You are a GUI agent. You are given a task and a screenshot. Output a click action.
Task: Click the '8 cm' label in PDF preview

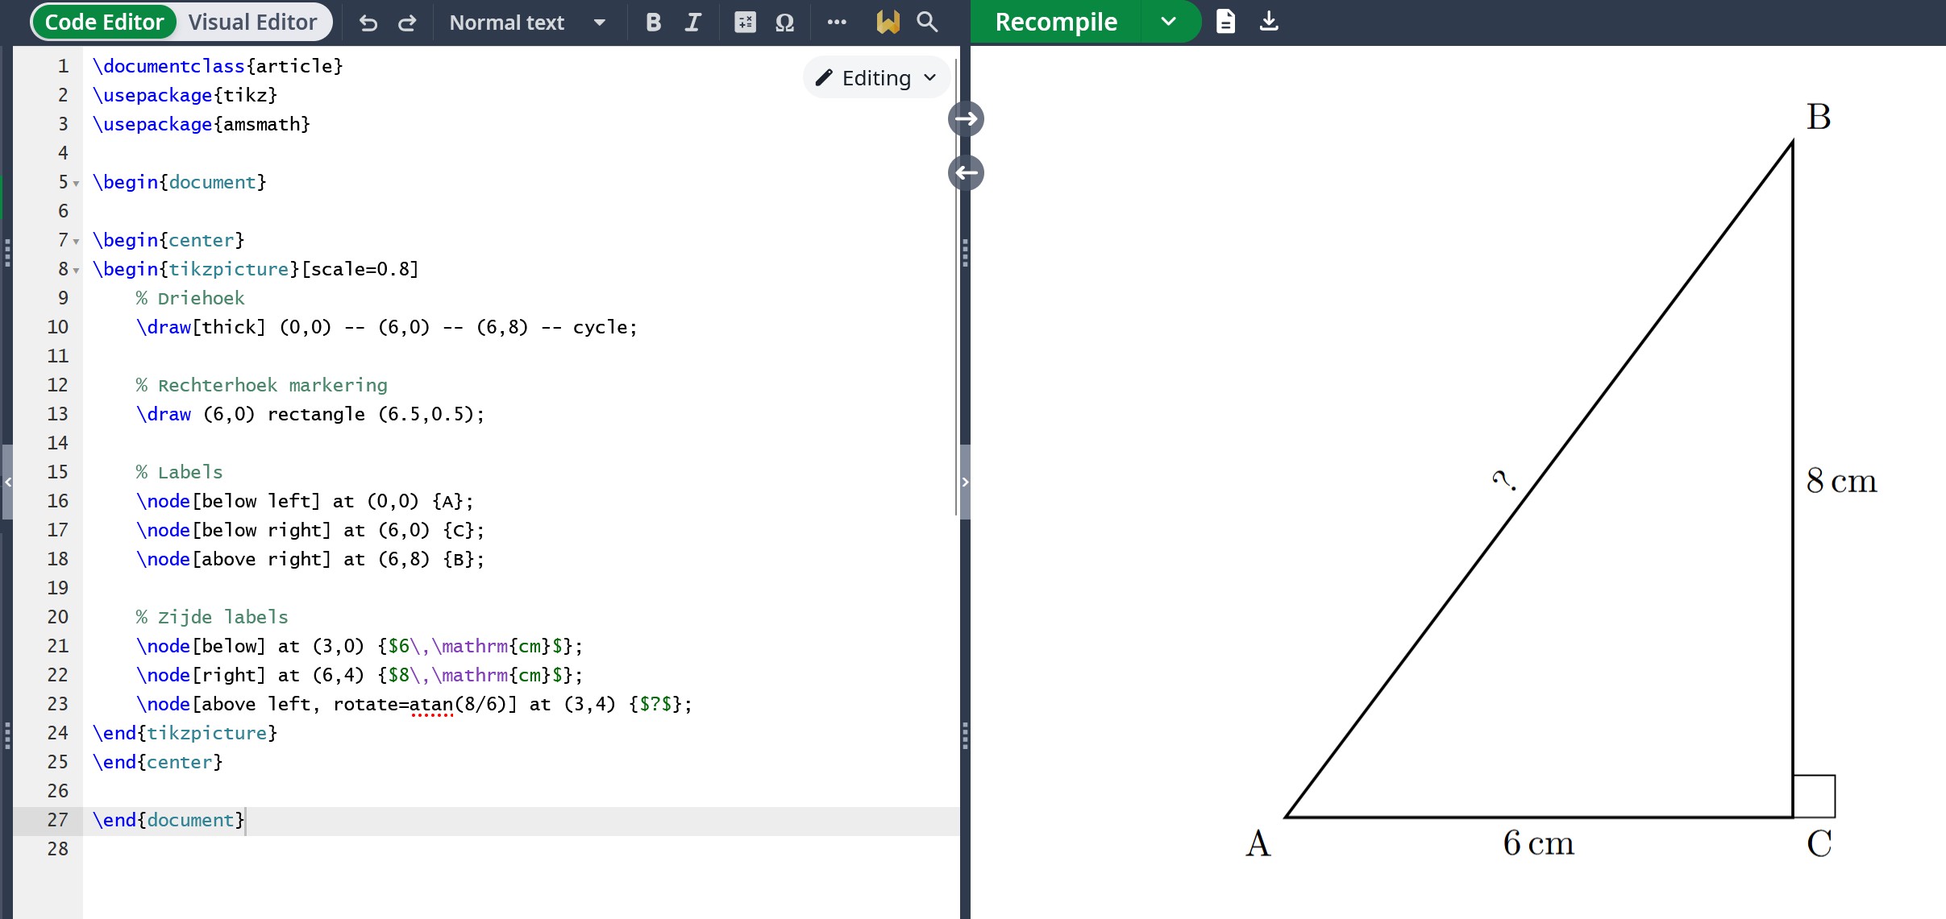tap(1841, 481)
